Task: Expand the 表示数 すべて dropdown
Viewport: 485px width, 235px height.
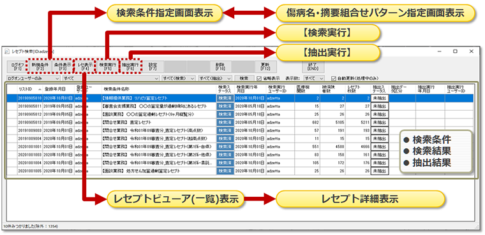Action: [313, 78]
